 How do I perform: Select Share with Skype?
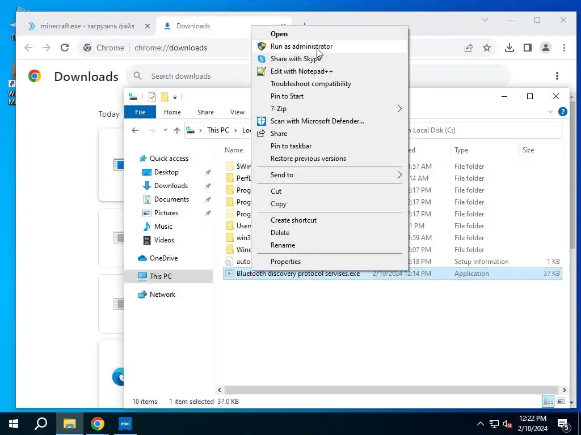(330, 59)
